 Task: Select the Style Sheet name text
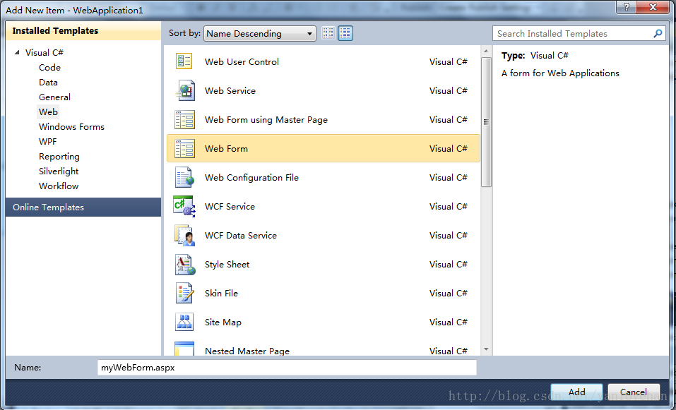point(227,264)
